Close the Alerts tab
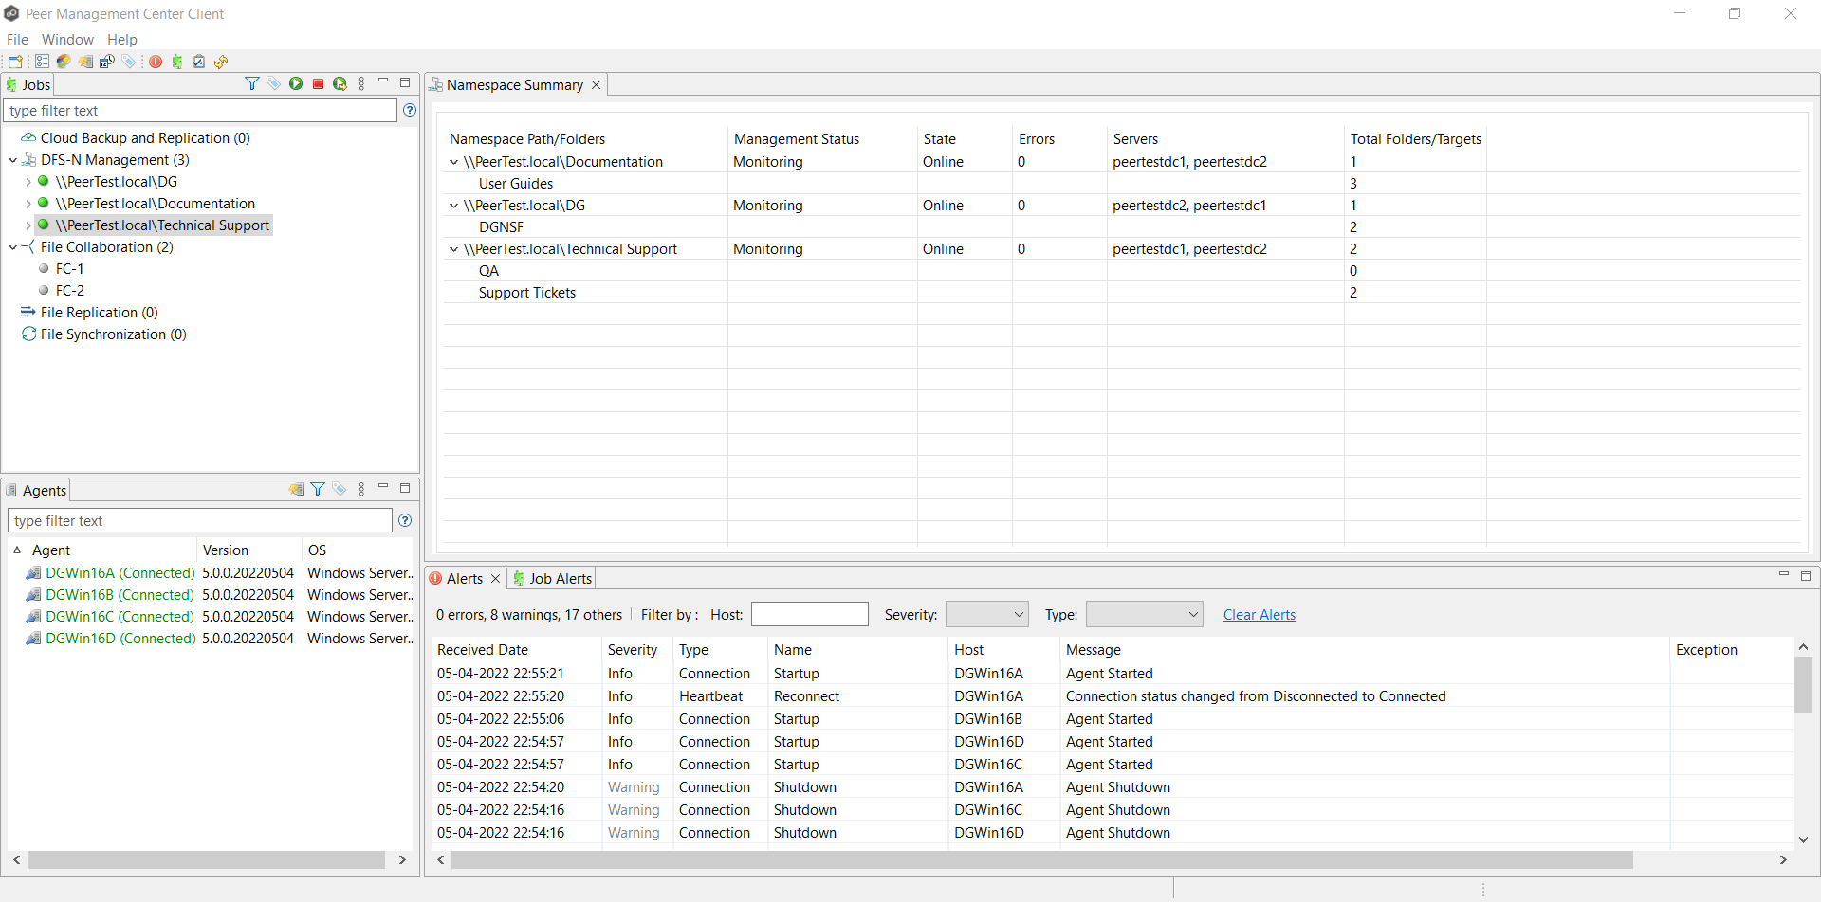Viewport: 1821px width, 902px height. 495,579
